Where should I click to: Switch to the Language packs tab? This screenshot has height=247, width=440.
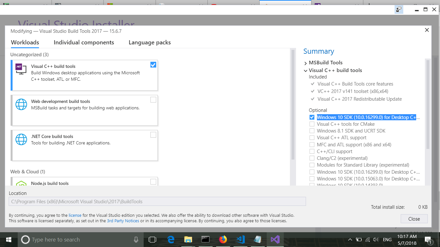pos(150,42)
